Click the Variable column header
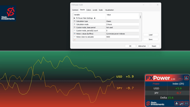The width and height of the screenshot is (190, 107). point(89,15)
